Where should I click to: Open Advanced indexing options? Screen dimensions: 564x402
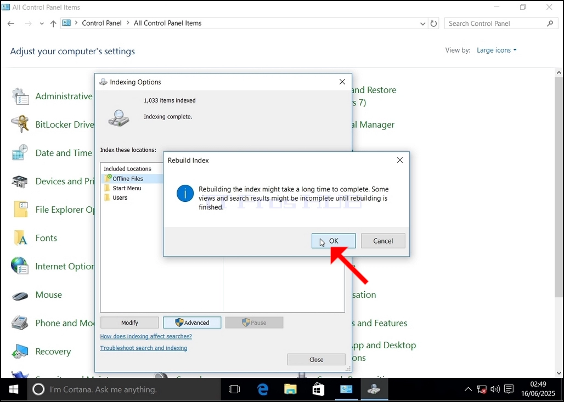192,322
